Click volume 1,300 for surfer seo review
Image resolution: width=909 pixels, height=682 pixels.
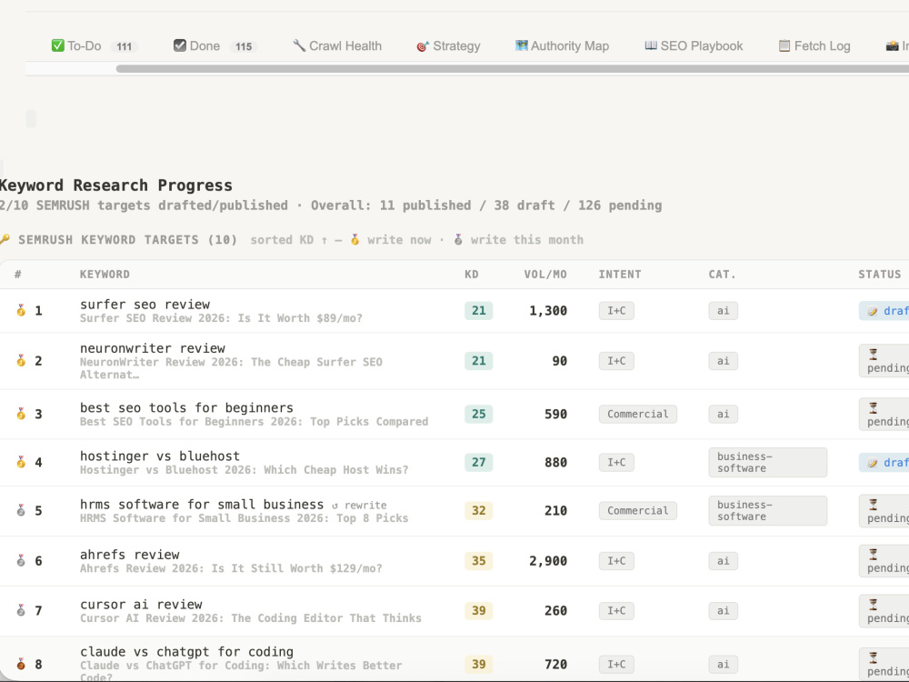point(548,311)
